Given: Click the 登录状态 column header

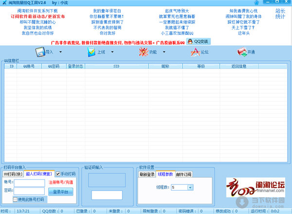Looking at the screenshot, I should (75, 66).
